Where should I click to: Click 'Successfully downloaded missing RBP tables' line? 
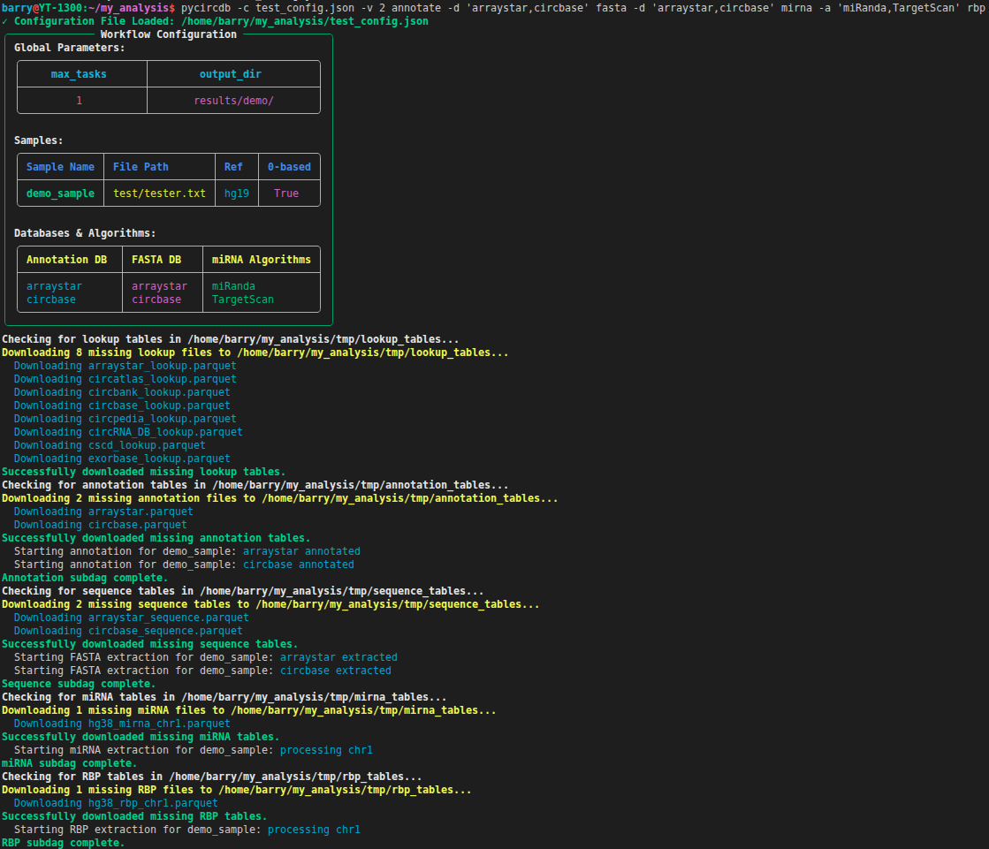tap(133, 815)
